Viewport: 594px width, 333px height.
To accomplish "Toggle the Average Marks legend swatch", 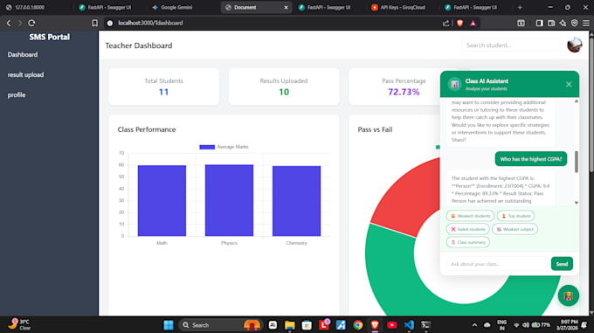I will click(207, 147).
